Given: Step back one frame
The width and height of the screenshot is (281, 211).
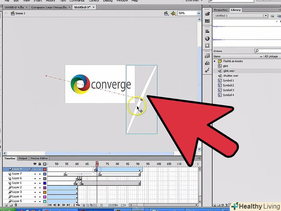Looking at the screenshot, I should coord(54,205).
